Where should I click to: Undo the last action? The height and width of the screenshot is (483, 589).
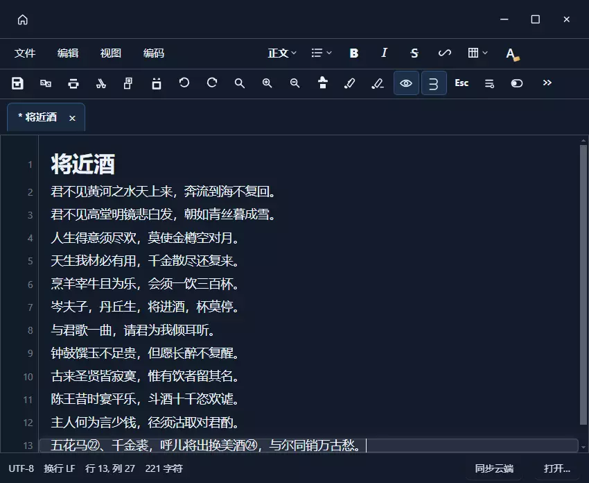(184, 83)
